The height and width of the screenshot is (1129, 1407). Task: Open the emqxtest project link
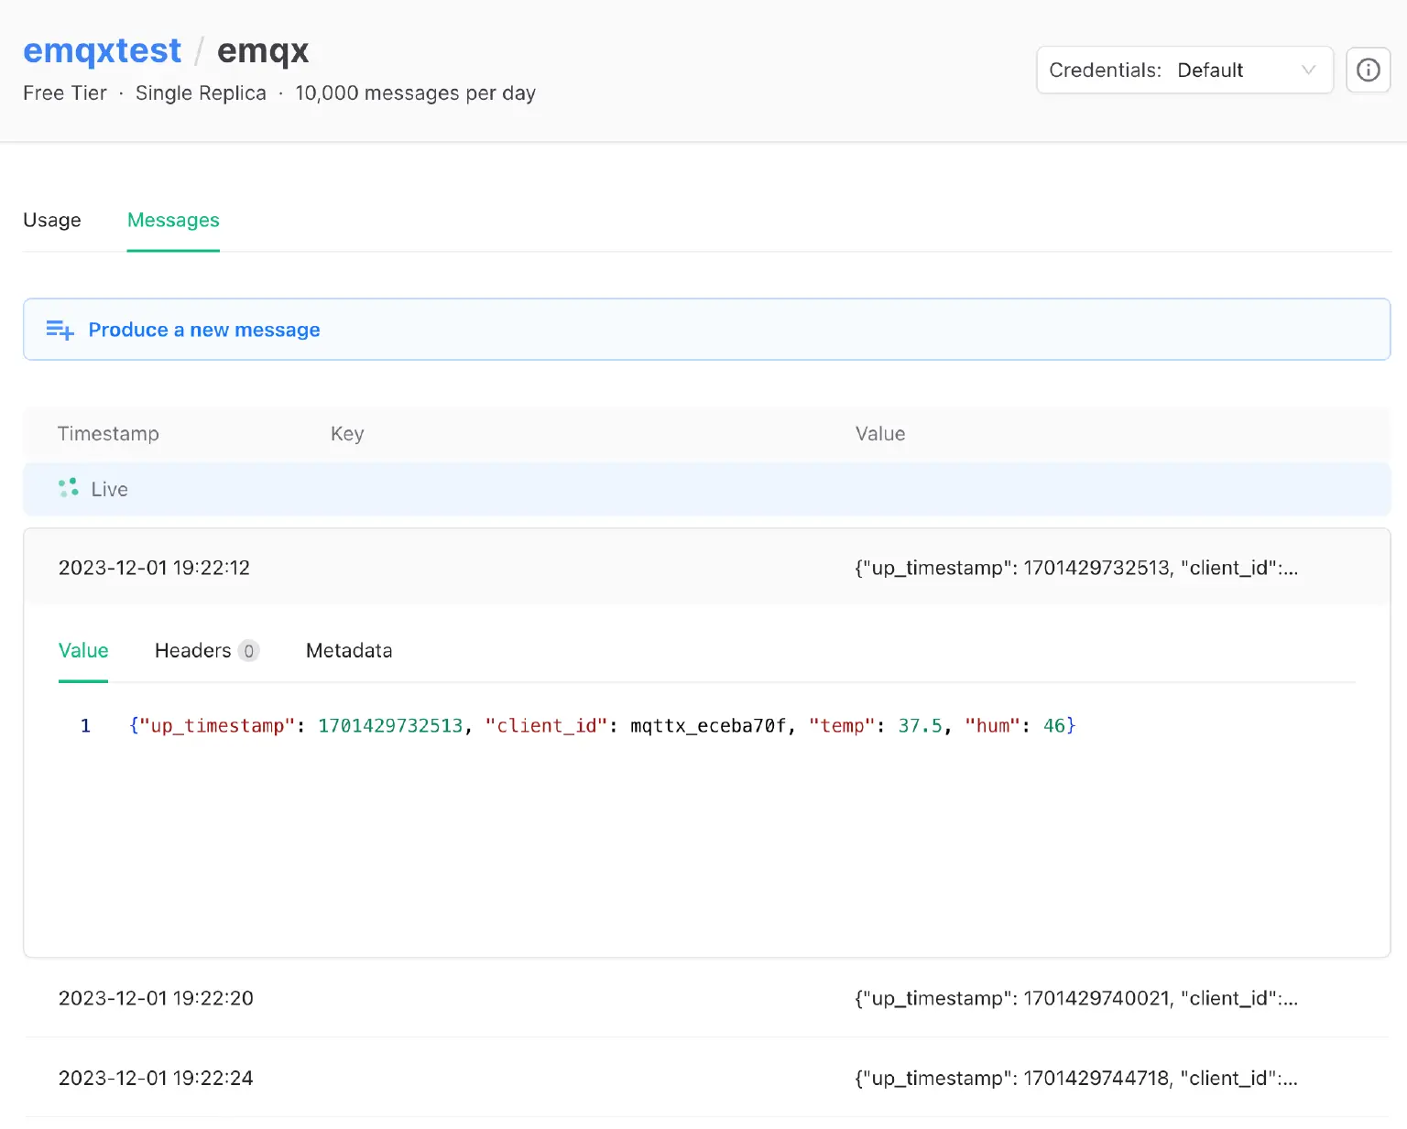tap(102, 50)
